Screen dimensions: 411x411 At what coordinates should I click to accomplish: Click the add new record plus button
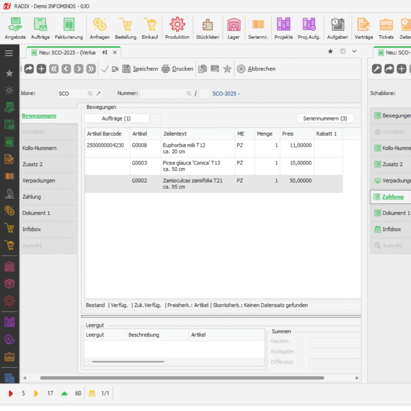coord(41,69)
